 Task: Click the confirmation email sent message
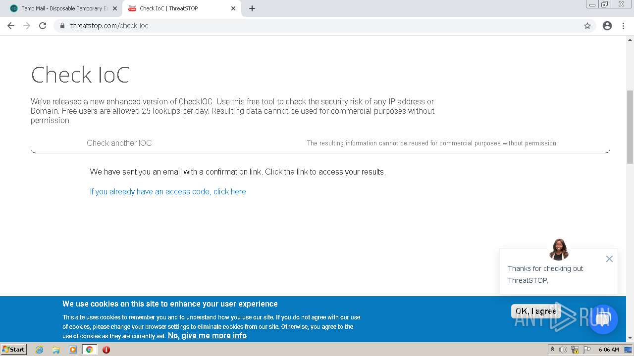(238, 172)
